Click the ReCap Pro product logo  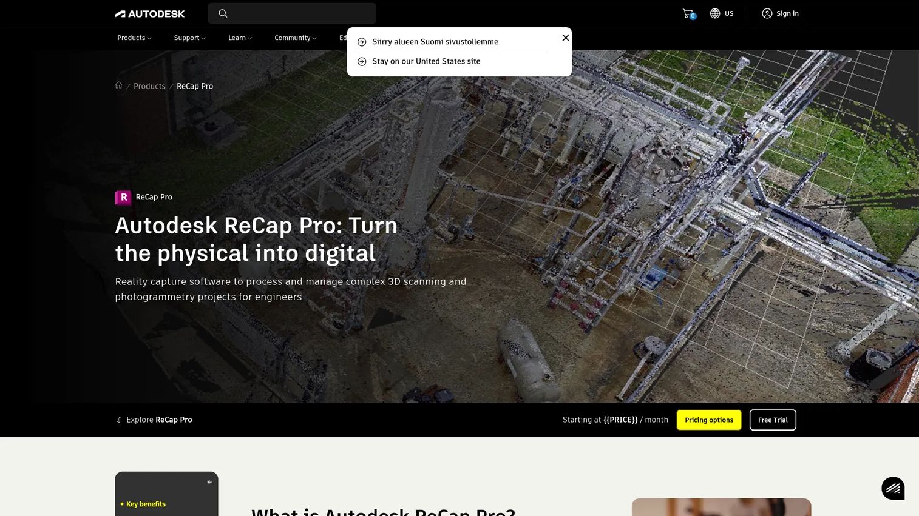coord(123,198)
